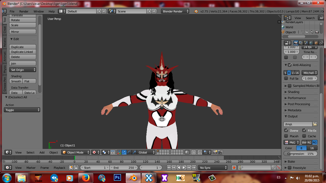The height and width of the screenshot is (183, 326).
Task: Open the Window menu
Action: [39, 11]
